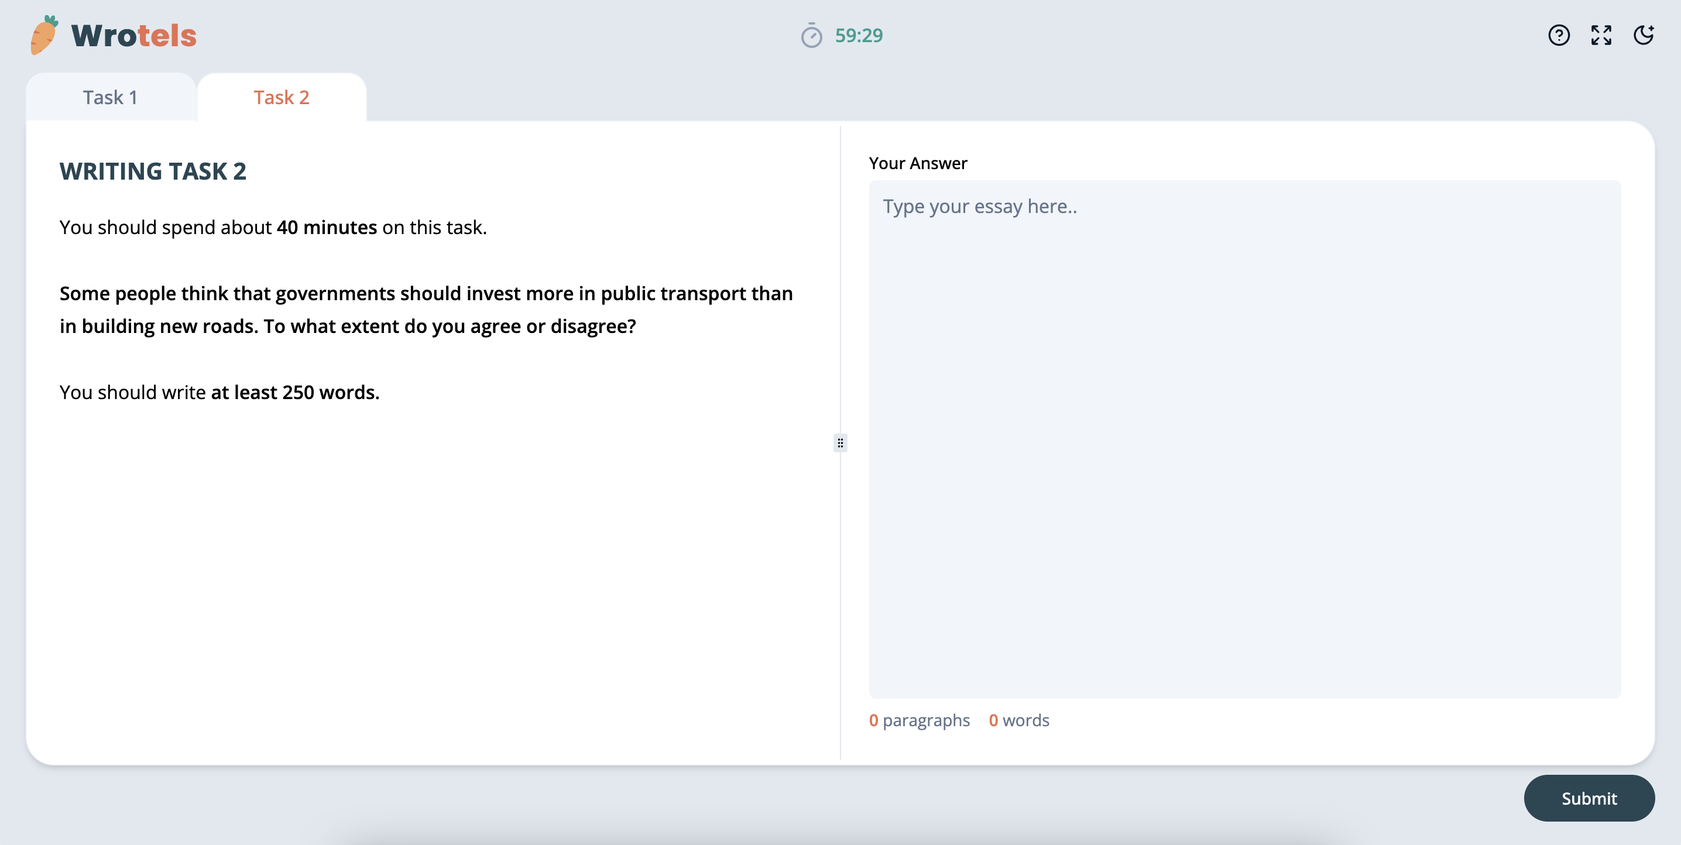Image resolution: width=1681 pixels, height=845 pixels.
Task: Click the stopwatch timer icon
Action: pos(811,36)
